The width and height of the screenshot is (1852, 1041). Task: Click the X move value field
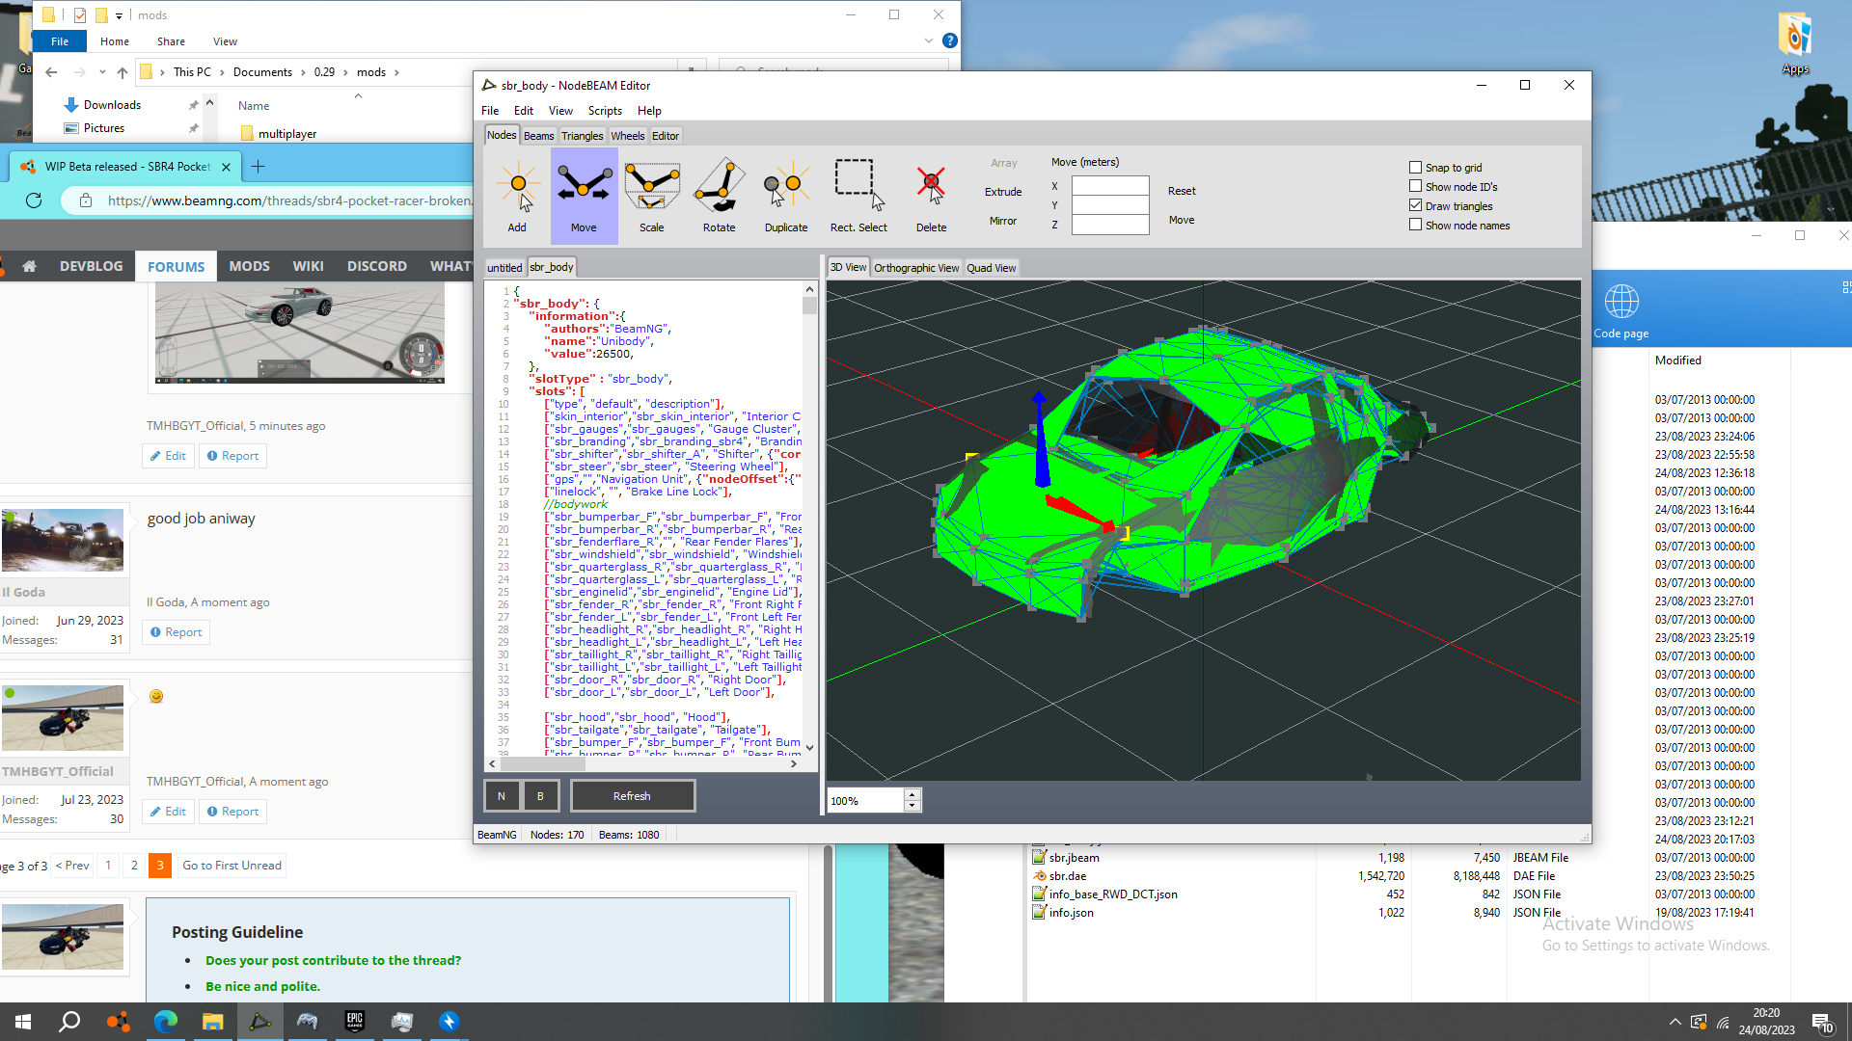point(1110,186)
